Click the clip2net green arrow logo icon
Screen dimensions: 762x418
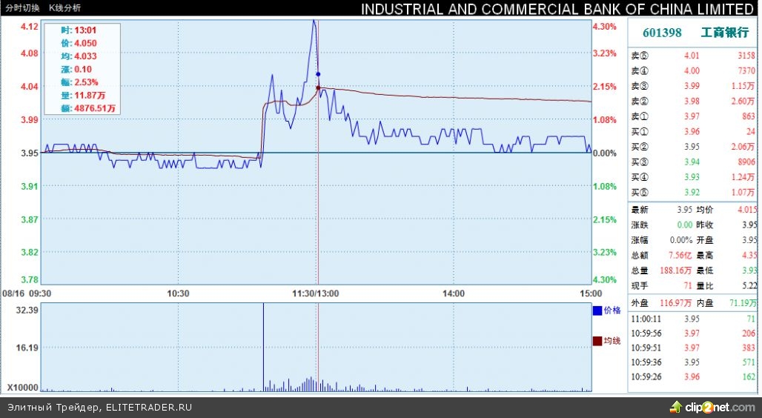pos(675,407)
